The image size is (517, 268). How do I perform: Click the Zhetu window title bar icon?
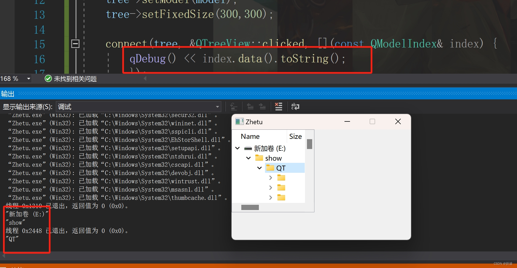pyautogui.click(x=239, y=122)
